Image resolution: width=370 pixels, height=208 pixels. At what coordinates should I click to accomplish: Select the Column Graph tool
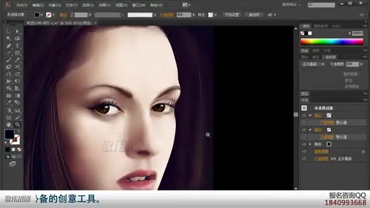tap(17, 110)
